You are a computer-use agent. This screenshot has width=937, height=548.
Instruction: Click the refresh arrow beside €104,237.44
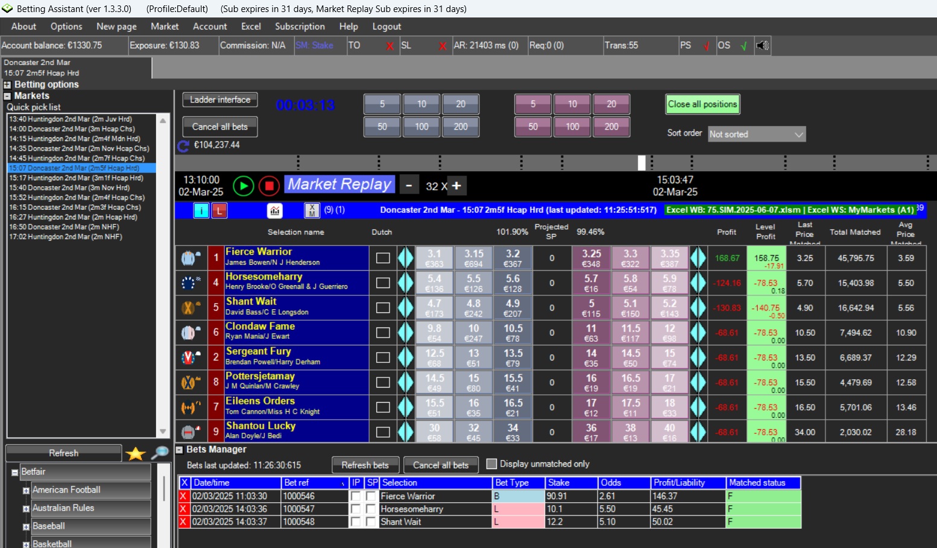tap(183, 145)
